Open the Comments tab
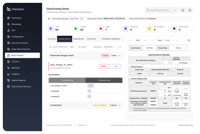The width and height of the screenshot is (200, 134). tap(91, 39)
